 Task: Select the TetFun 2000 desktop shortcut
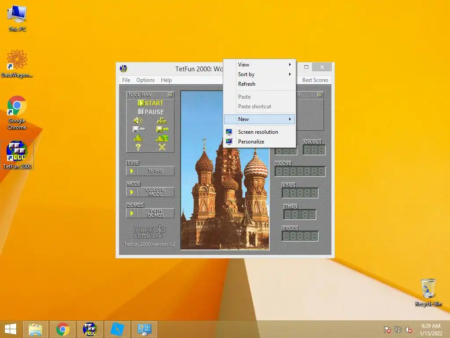[x=17, y=155]
